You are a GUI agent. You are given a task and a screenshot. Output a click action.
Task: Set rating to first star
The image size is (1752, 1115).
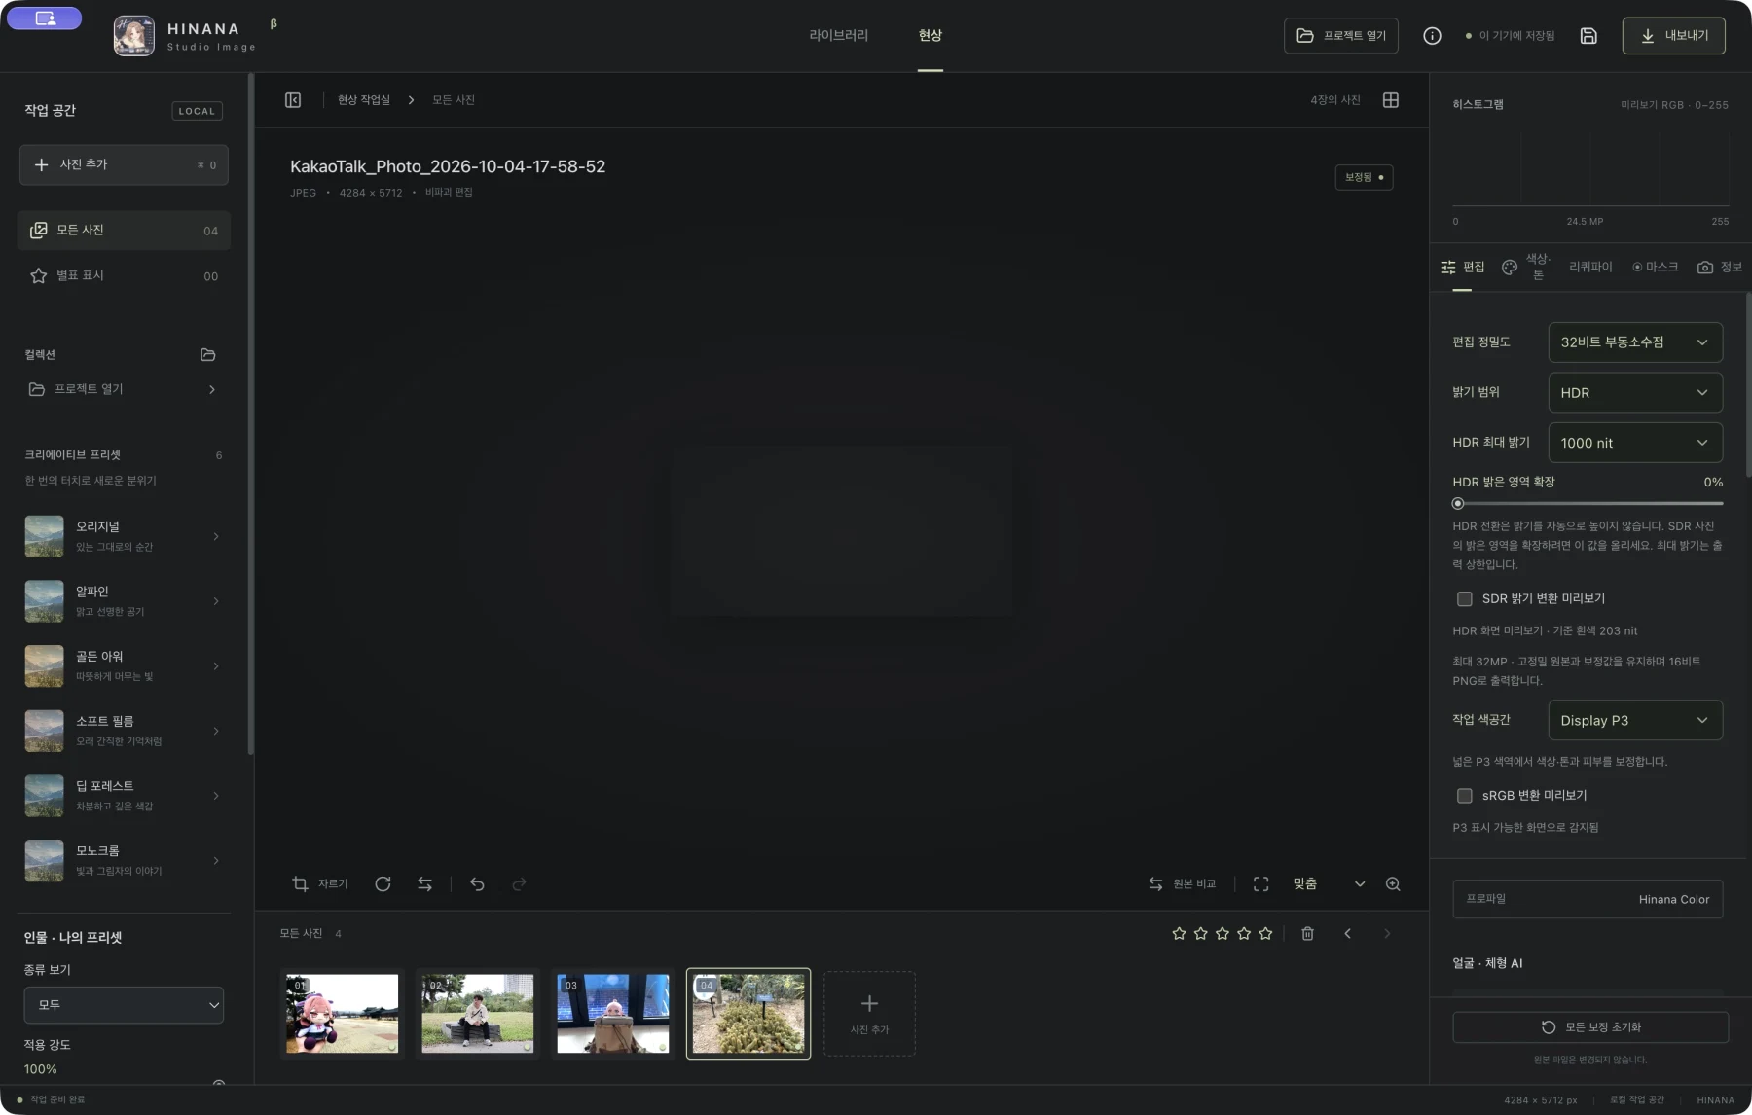pyautogui.click(x=1179, y=933)
